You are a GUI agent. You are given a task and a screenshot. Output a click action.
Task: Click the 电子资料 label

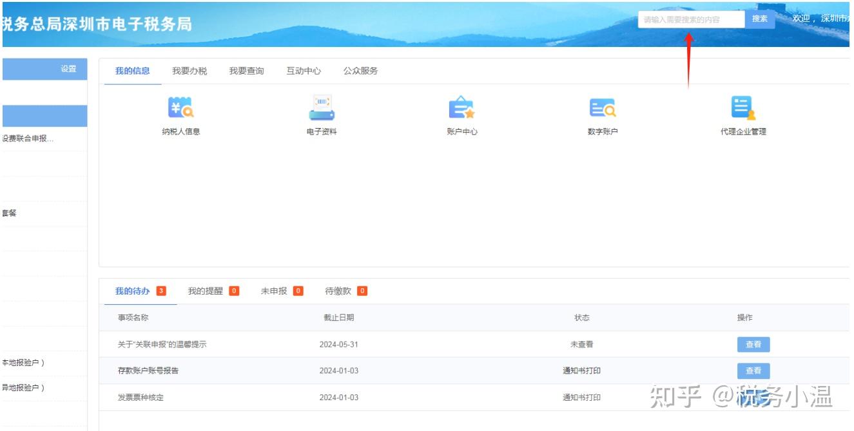[322, 131]
